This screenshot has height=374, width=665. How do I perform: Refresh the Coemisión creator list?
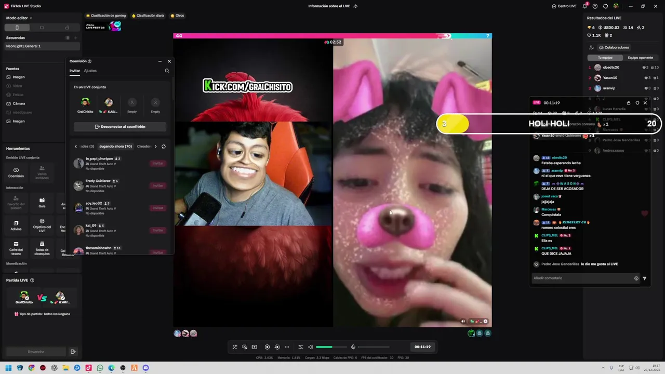click(x=164, y=146)
